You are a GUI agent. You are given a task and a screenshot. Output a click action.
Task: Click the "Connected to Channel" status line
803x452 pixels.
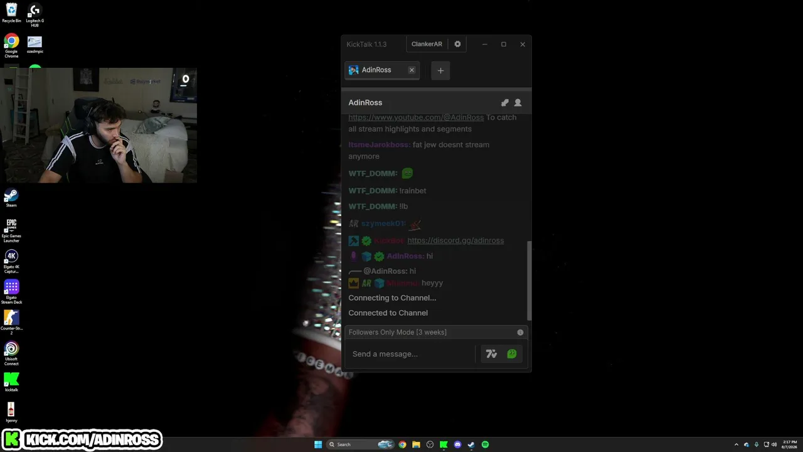click(x=388, y=313)
